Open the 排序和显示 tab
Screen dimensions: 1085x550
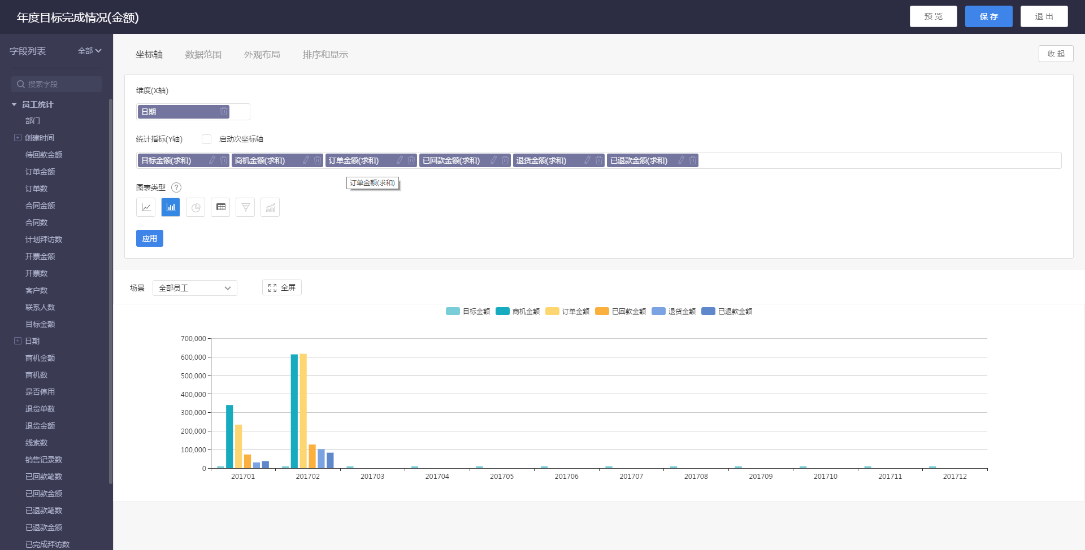(x=325, y=55)
